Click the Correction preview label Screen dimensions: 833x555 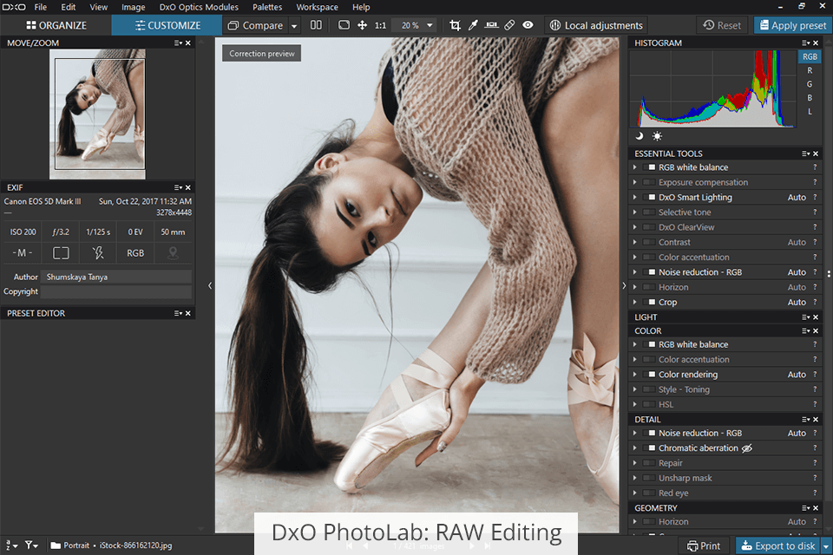point(261,53)
